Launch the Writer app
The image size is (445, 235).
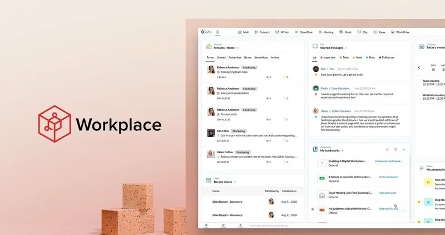click(x=282, y=32)
